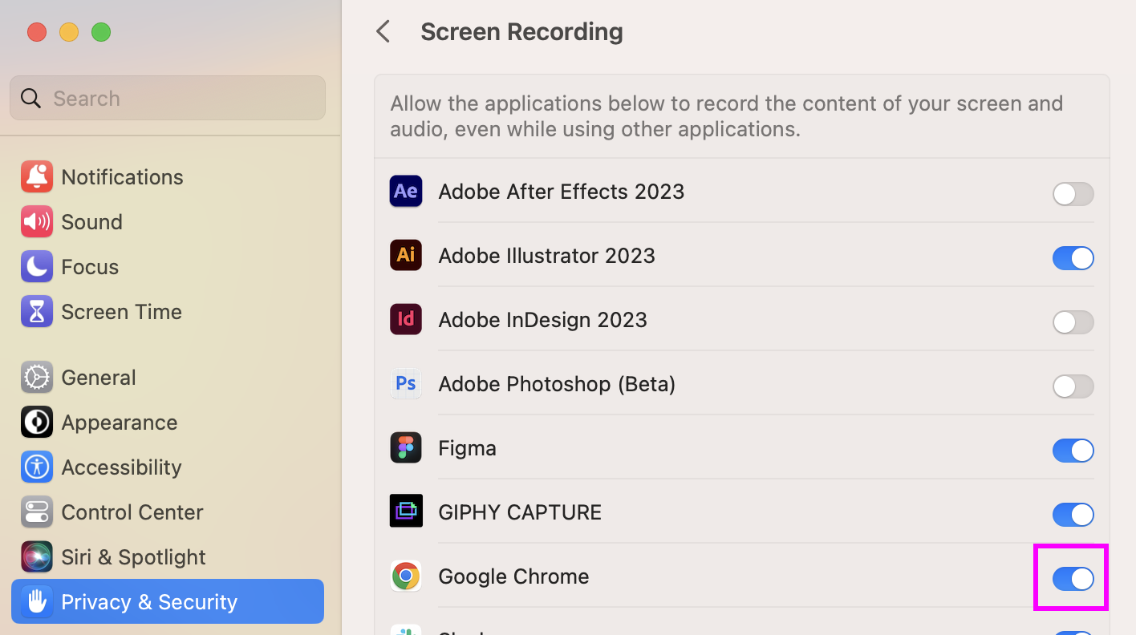
Task: Click the 'Google Chrome' label
Action: click(514, 576)
